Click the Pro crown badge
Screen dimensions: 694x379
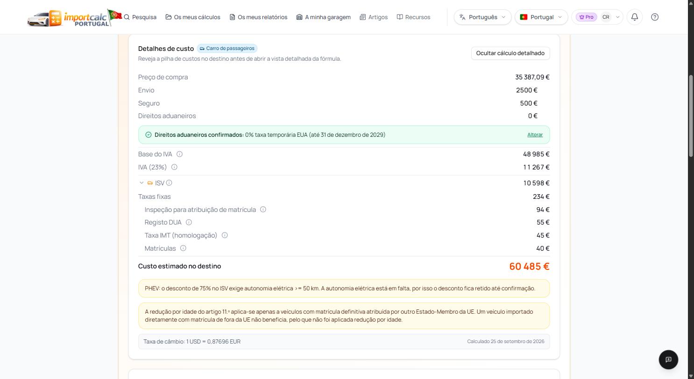586,17
